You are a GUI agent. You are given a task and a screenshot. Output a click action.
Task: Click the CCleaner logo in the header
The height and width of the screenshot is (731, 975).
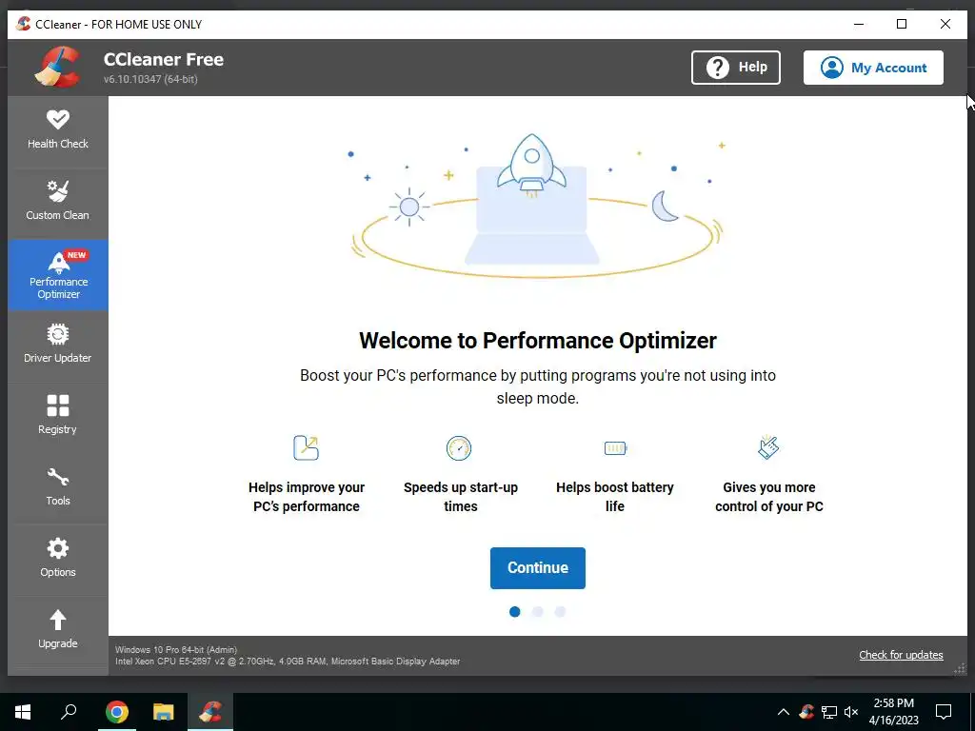[x=58, y=68]
